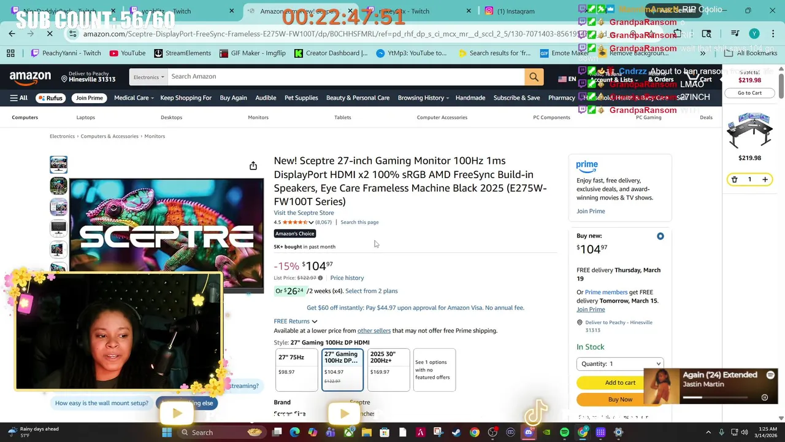Screen dimensions: 785x442
Task: Select the 27" Gaming 100Hz DP style option
Action: pyautogui.click(x=342, y=370)
